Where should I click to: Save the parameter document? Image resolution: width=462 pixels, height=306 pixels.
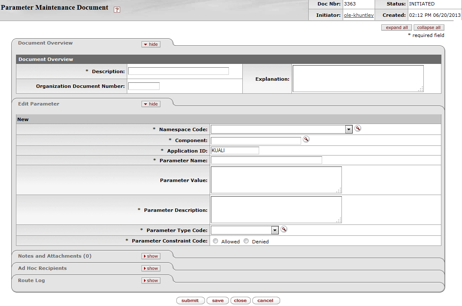[218, 301]
